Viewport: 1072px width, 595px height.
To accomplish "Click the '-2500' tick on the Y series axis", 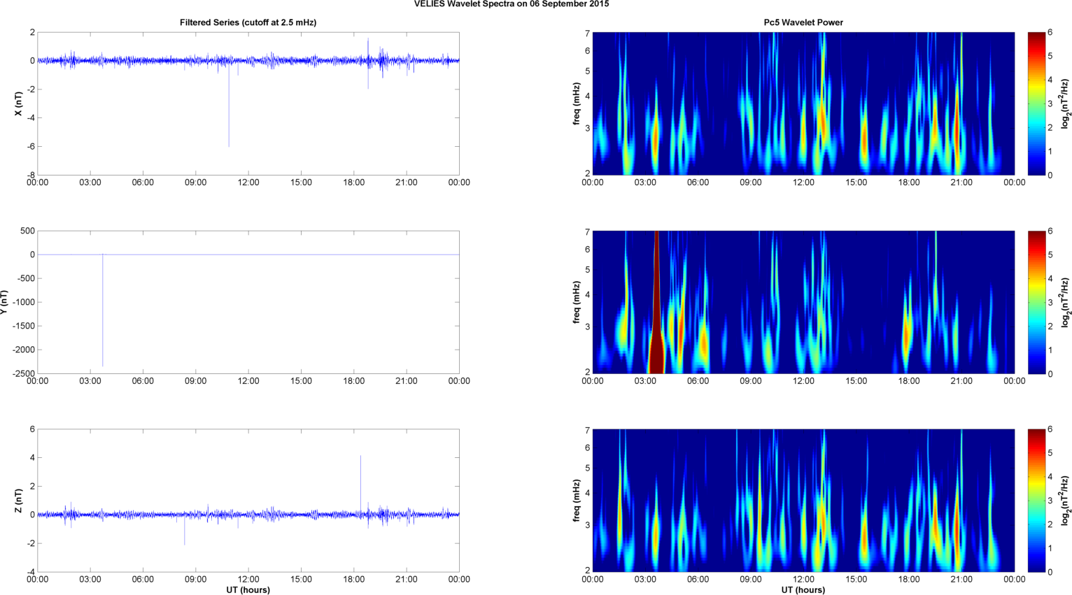I will pyautogui.click(x=24, y=374).
